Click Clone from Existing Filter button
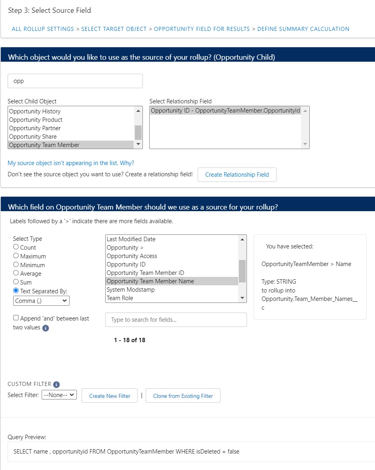Screen dimensions: 375x470 183,396
